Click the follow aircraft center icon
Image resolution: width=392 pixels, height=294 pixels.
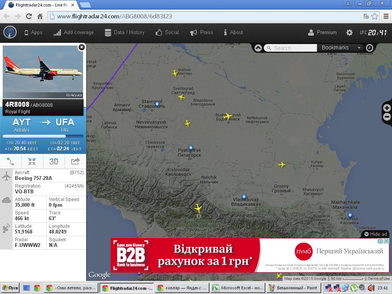click(x=32, y=162)
